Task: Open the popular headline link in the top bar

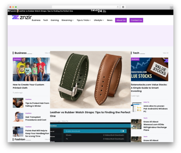Action: click(x=46, y=11)
